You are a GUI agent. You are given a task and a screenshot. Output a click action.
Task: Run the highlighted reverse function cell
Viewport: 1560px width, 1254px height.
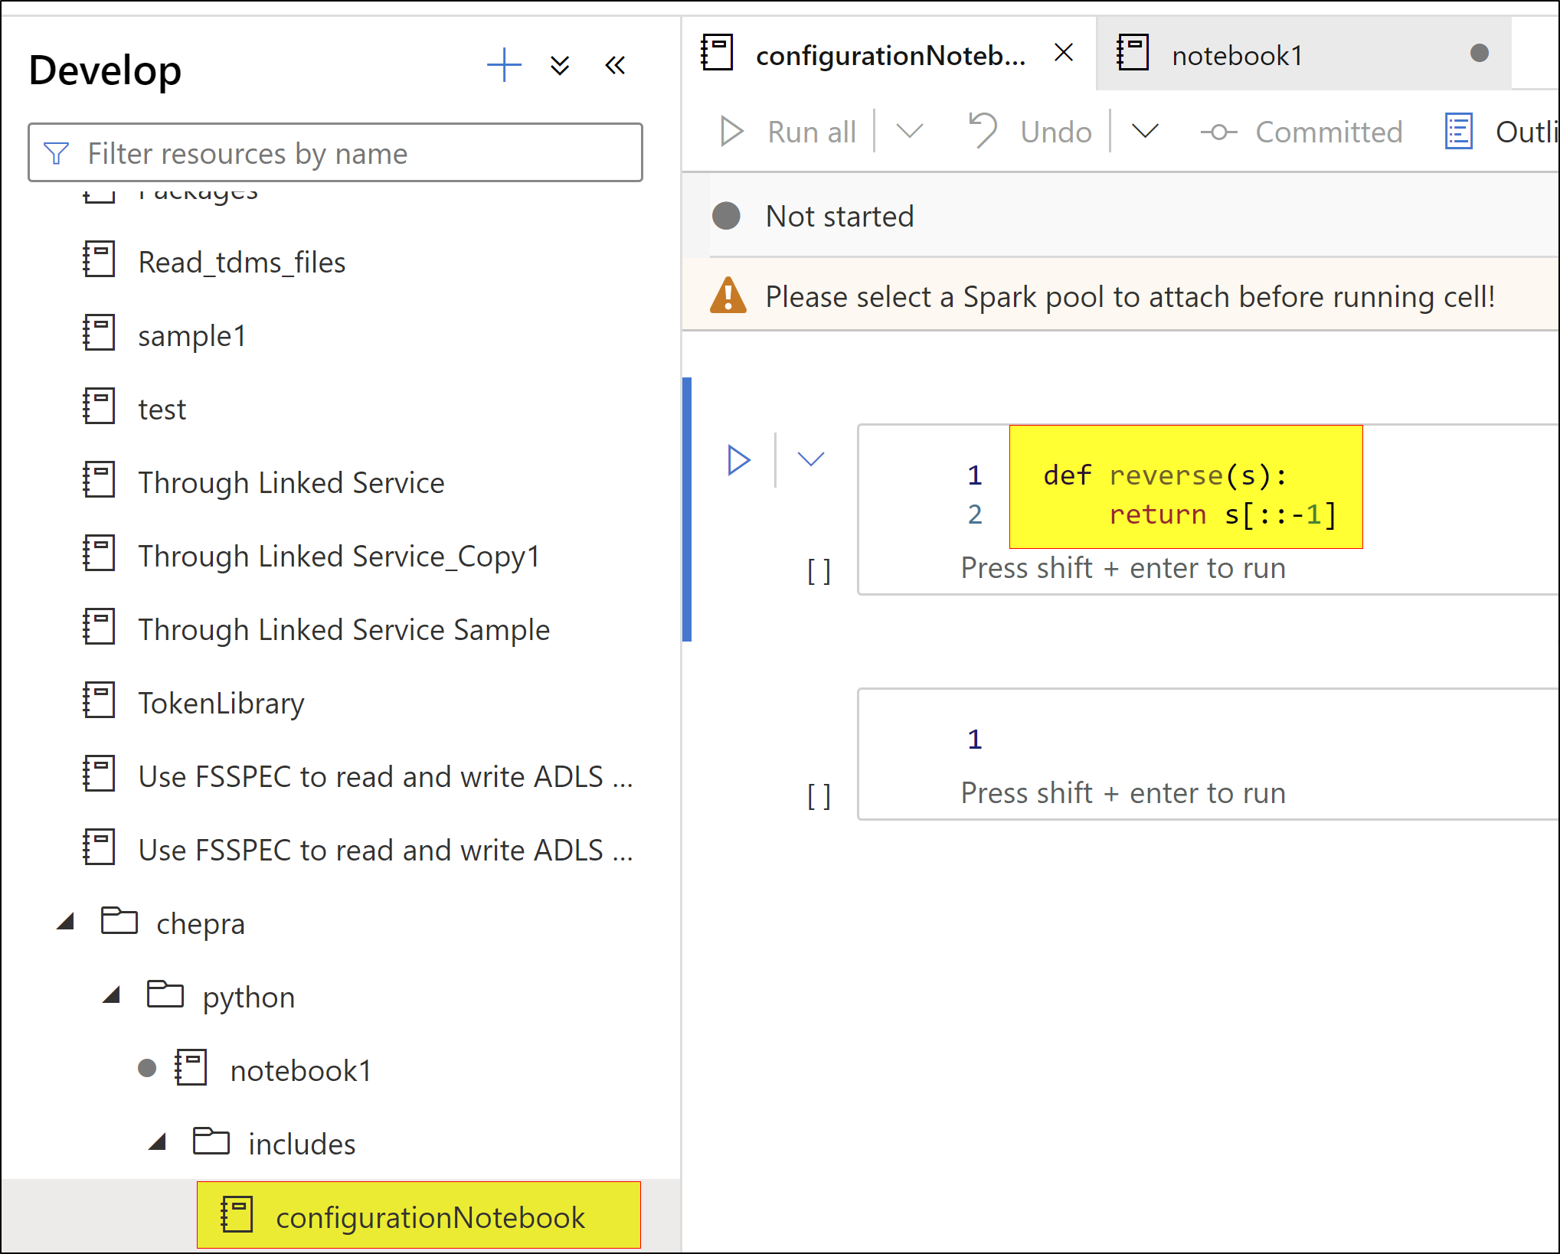(x=739, y=459)
